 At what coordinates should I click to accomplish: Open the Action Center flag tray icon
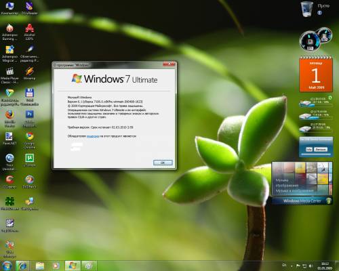point(298,266)
